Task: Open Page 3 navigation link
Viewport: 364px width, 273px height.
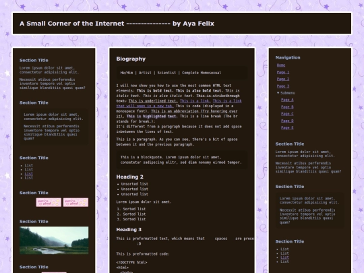Action: point(282,86)
